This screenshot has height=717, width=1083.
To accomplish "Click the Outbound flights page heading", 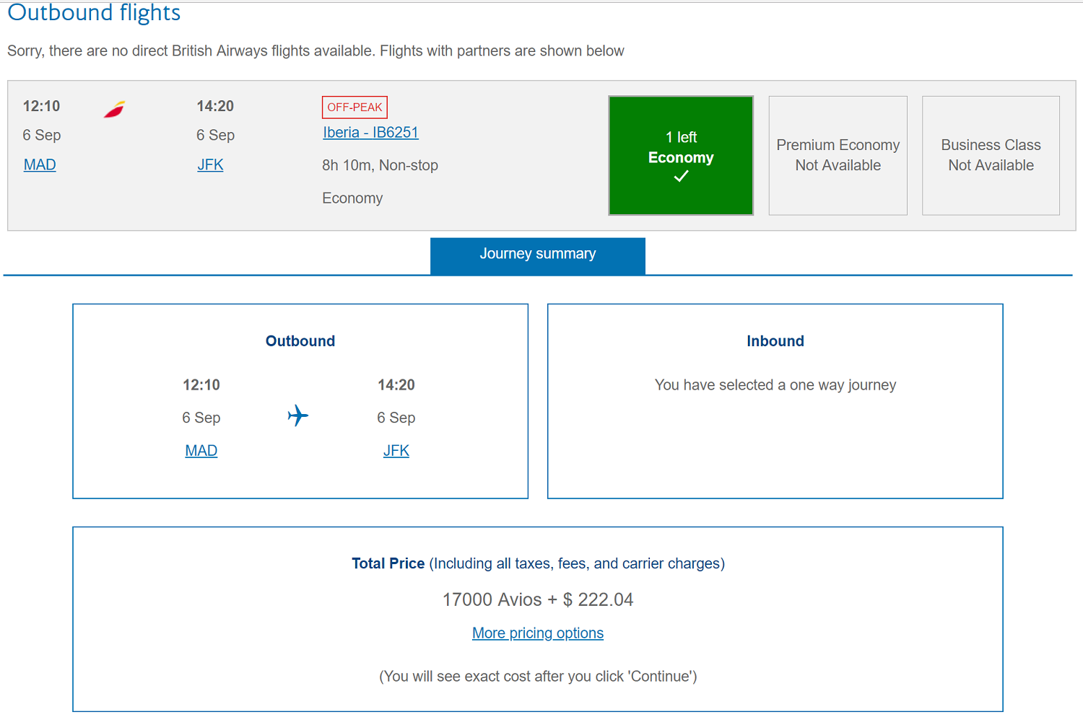I will click(94, 13).
